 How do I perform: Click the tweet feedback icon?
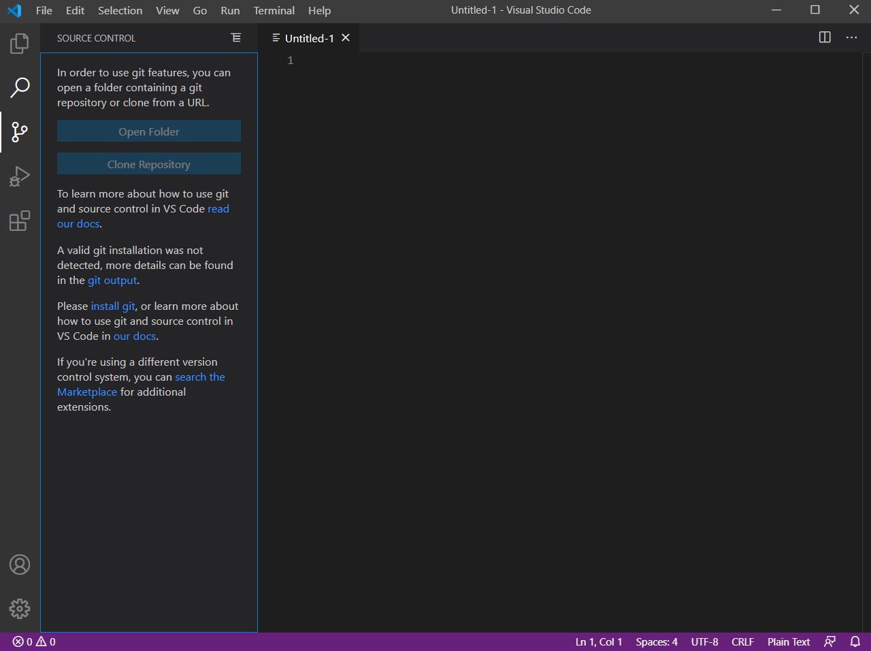click(829, 641)
